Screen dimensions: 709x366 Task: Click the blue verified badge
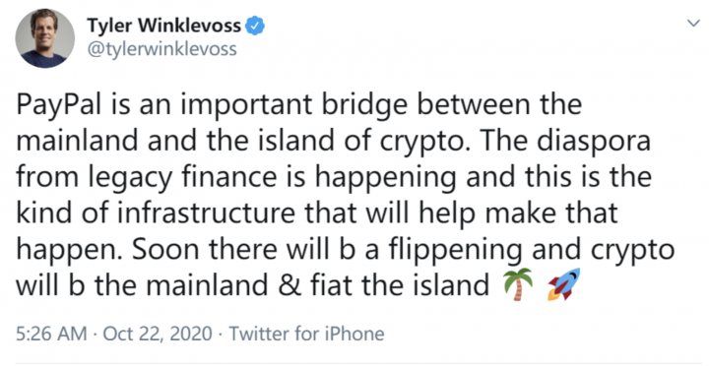tap(255, 27)
